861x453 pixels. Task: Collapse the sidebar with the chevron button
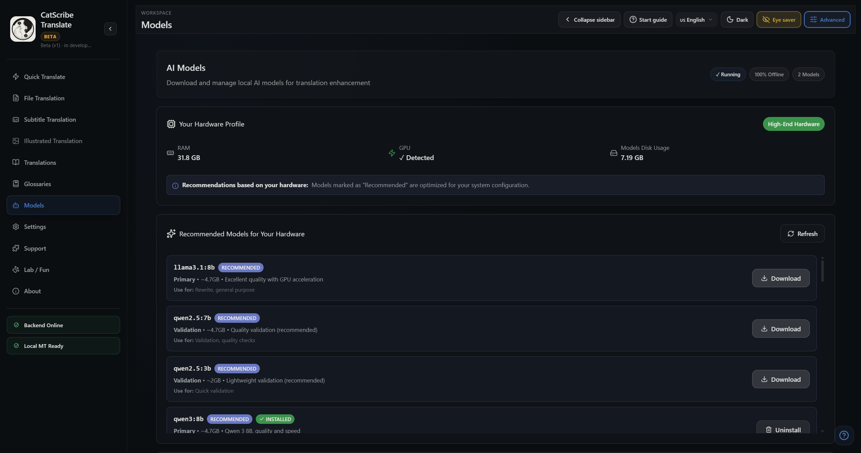click(x=110, y=28)
